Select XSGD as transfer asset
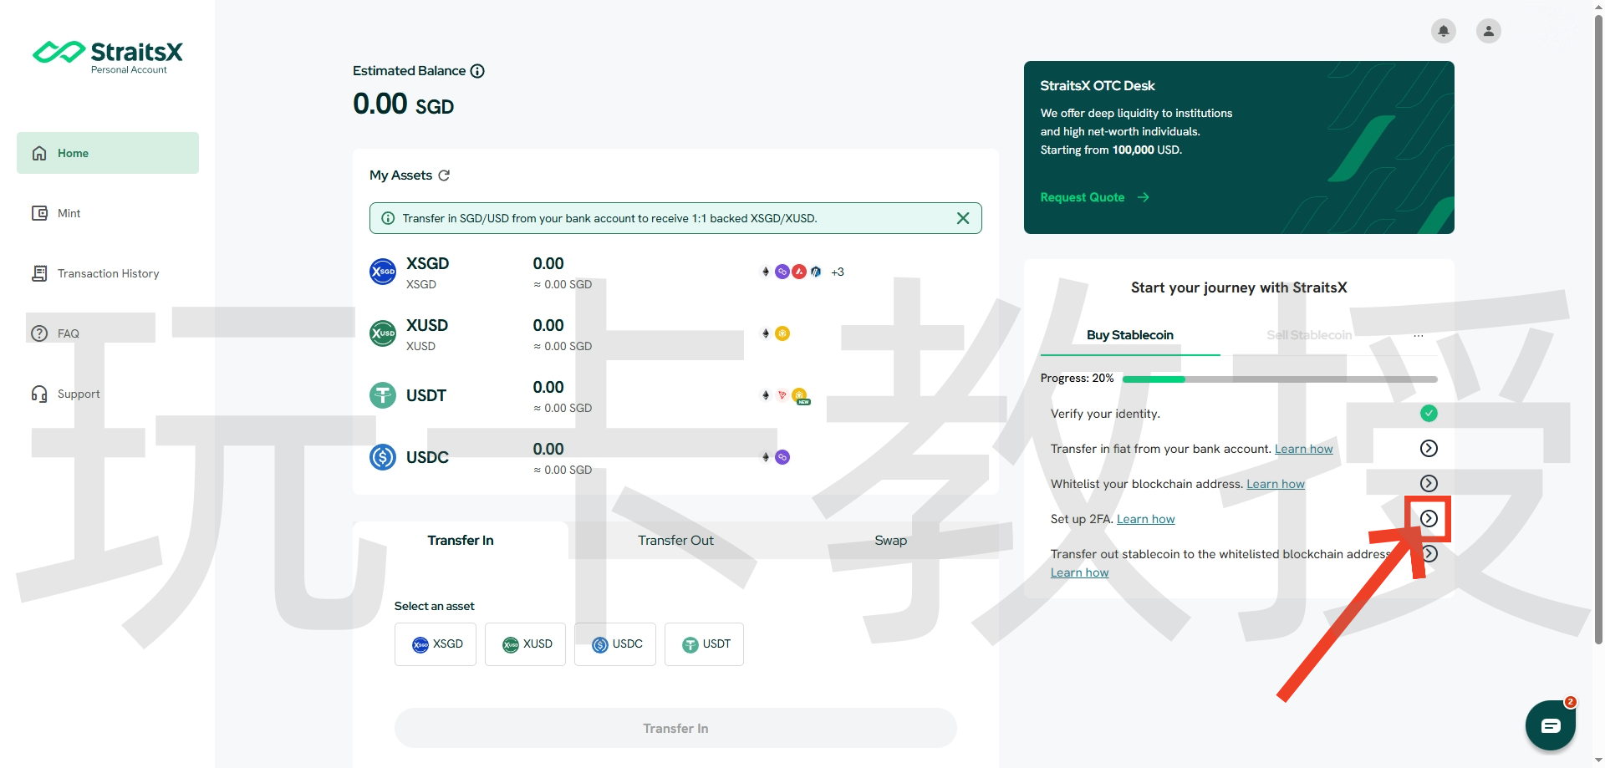Viewport: 1605px width, 768px height. 436,644
